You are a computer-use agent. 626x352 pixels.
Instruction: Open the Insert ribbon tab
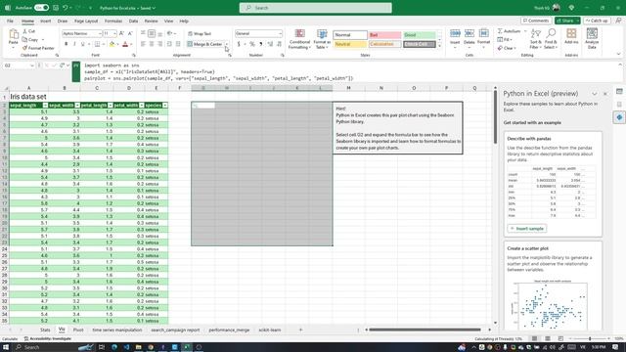[46, 21]
